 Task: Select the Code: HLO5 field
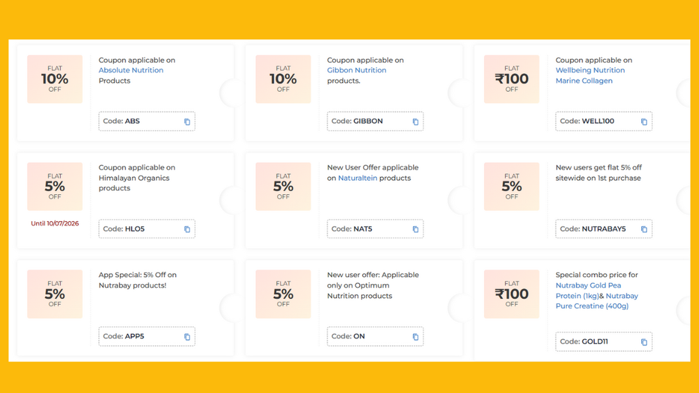[x=147, y=229]
